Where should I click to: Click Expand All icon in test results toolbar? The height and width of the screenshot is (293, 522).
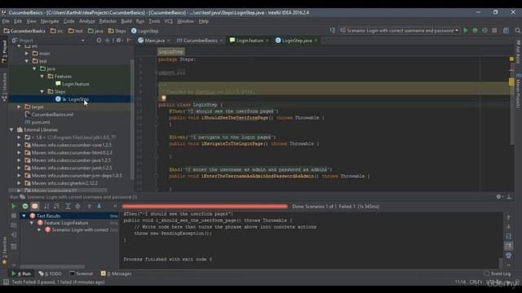click(x=68, y=206)
